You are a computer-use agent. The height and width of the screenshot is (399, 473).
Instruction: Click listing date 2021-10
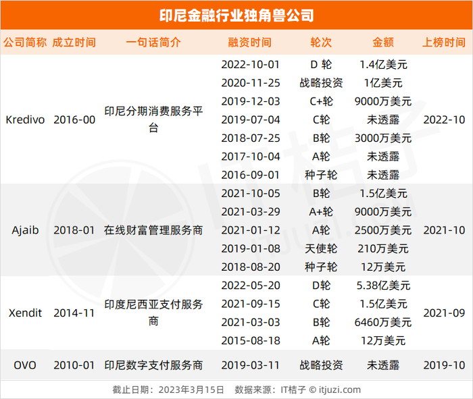point(444,230)
